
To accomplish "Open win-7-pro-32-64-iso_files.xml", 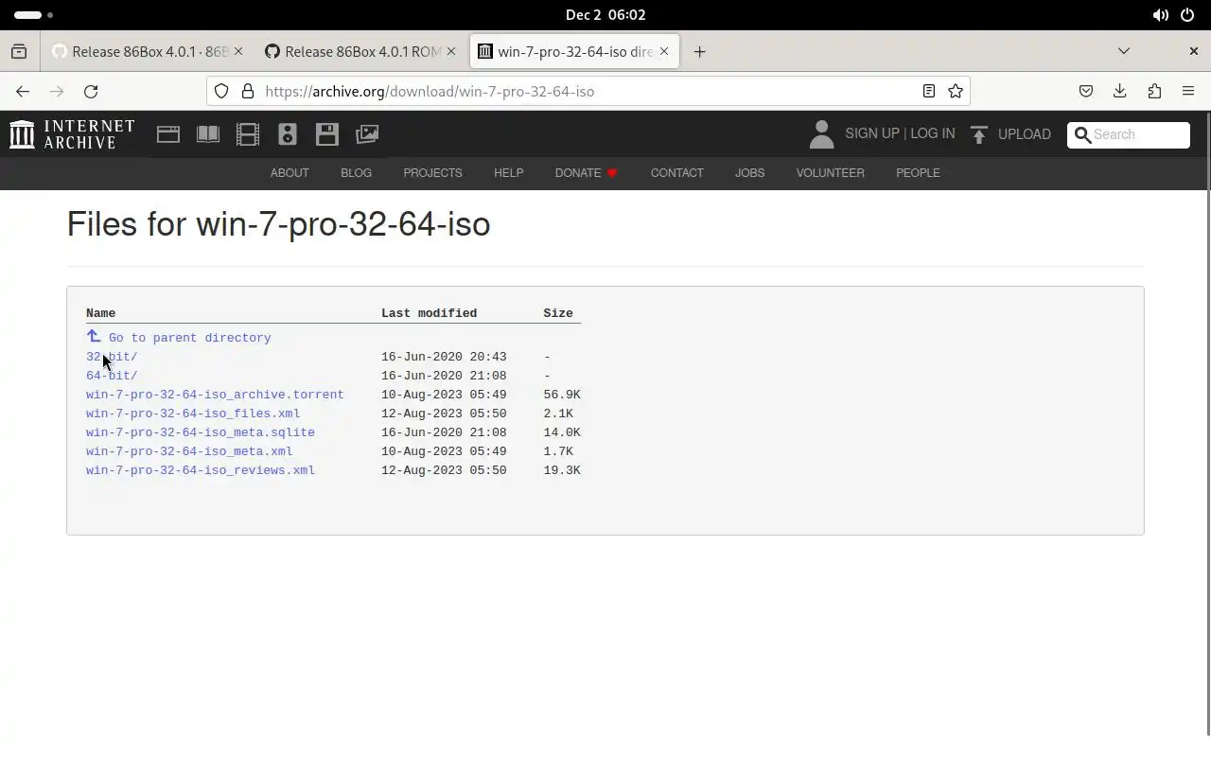I will pos(193,414).
